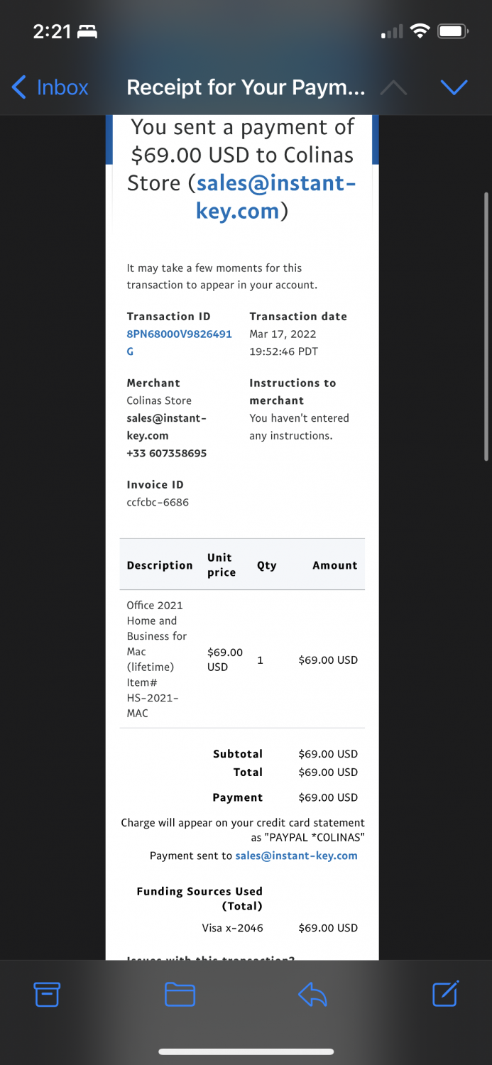Screen dimensions: 492x1065
Task: Archive this receipt email
Action: (47, 994)
